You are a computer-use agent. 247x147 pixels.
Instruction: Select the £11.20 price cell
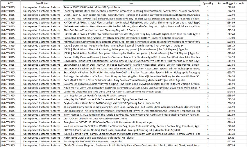231,134
